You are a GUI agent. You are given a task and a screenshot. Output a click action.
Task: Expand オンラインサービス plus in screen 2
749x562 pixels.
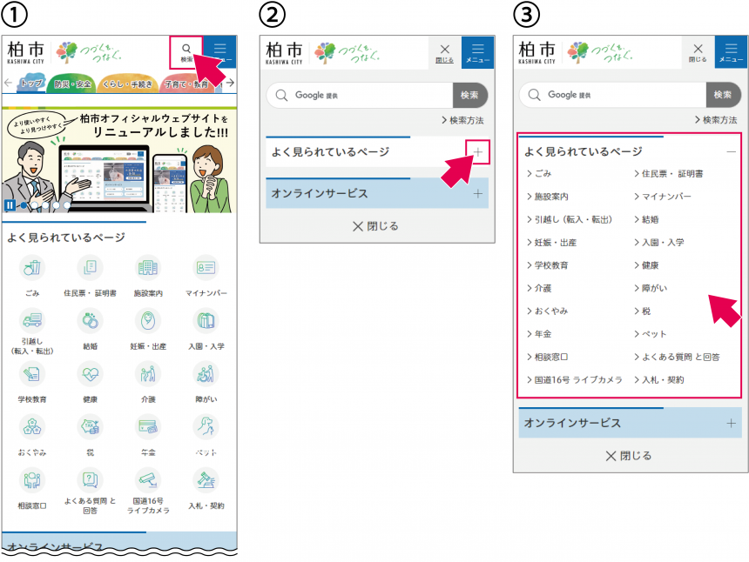(477, 194)
